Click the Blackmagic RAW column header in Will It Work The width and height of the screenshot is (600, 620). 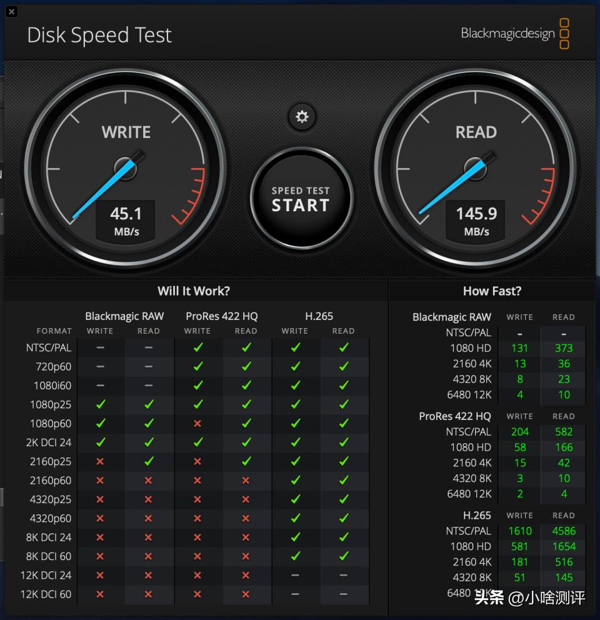tap(124, 316)
